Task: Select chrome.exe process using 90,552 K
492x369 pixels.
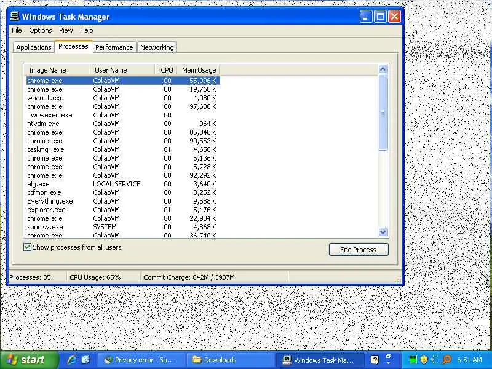Action: click(123, 141)
